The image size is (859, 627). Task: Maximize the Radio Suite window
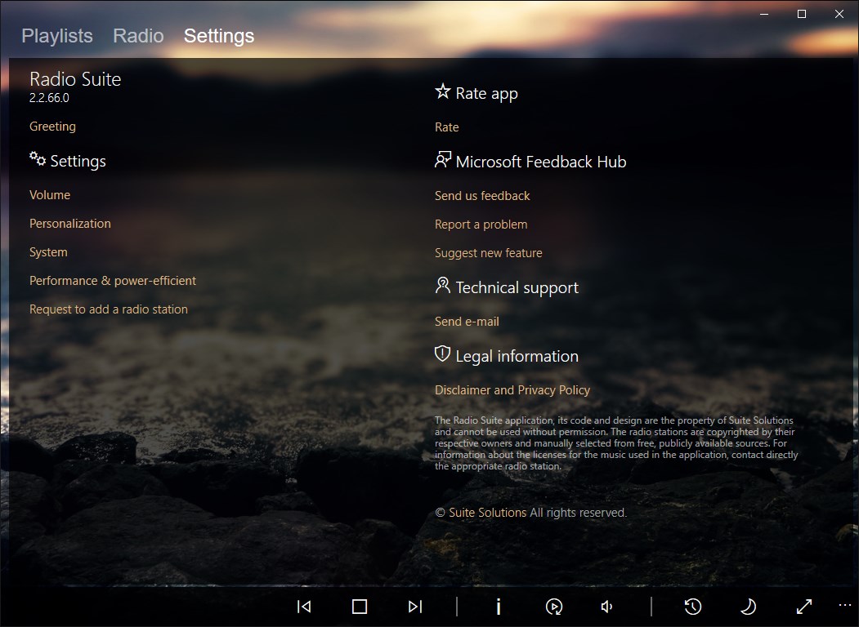pos(802,14)
